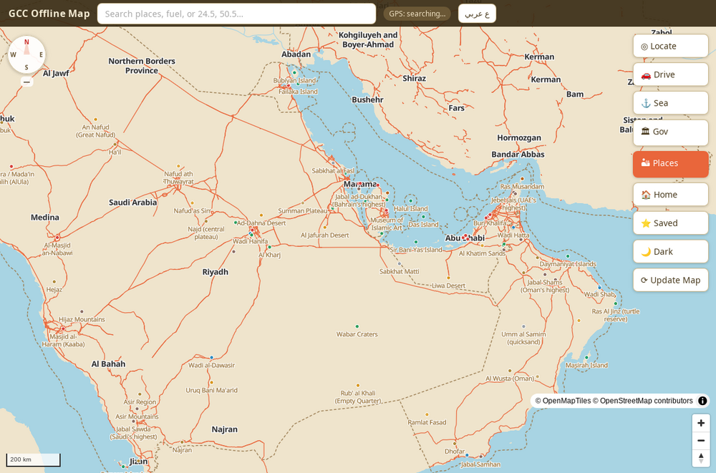Select the Masirah Island marker
Image resolution: width=716 pixels, height=473 pixels.
point(587,358)
